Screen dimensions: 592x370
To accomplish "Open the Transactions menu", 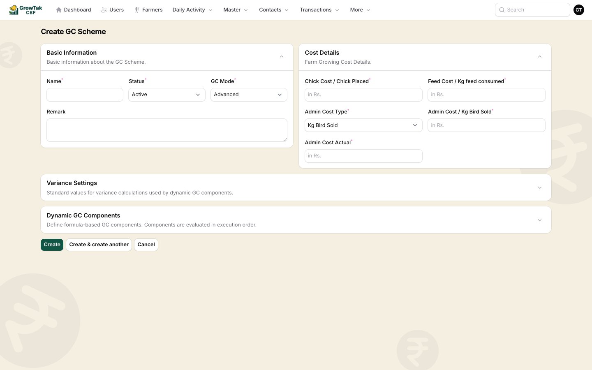I will tap(319, 10).
